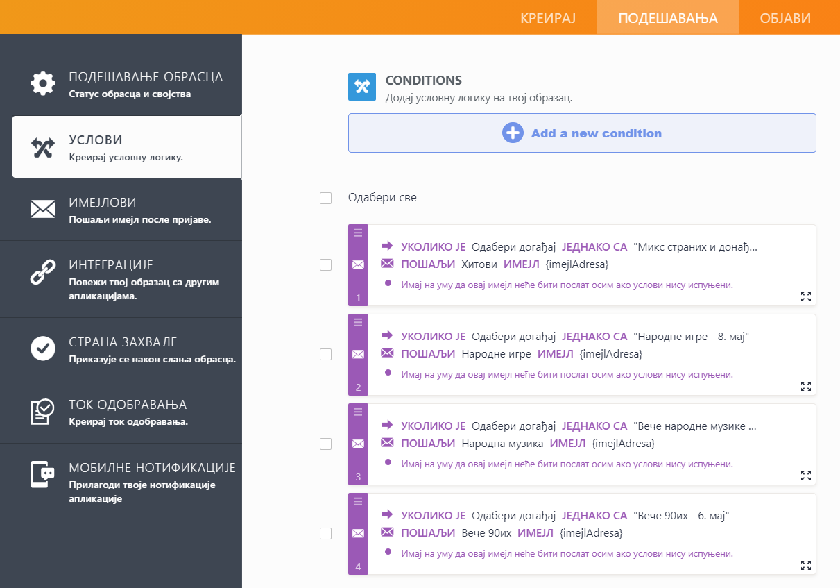Select checkbox for Народне игре condition
This screenshot has width=840, height=588.
tap(325, 354)
